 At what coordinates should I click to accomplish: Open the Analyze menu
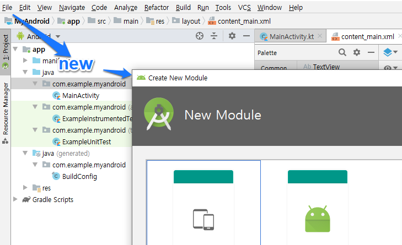(126, 8)
